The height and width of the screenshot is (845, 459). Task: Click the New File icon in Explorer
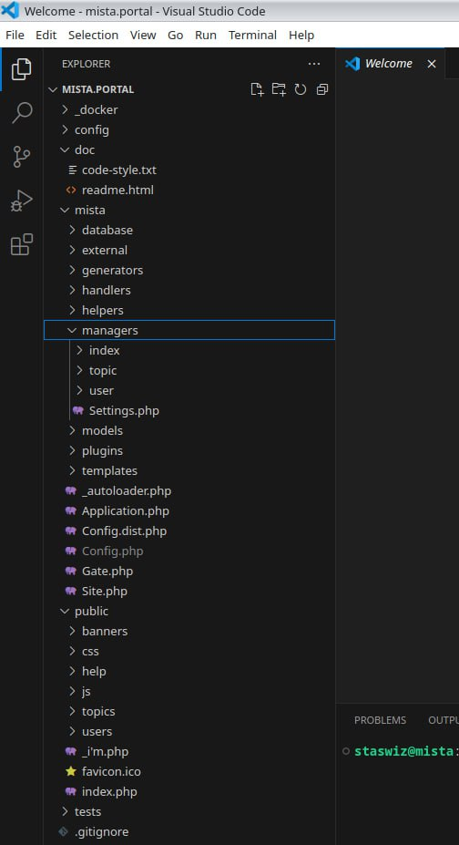(x=257, y=89)
